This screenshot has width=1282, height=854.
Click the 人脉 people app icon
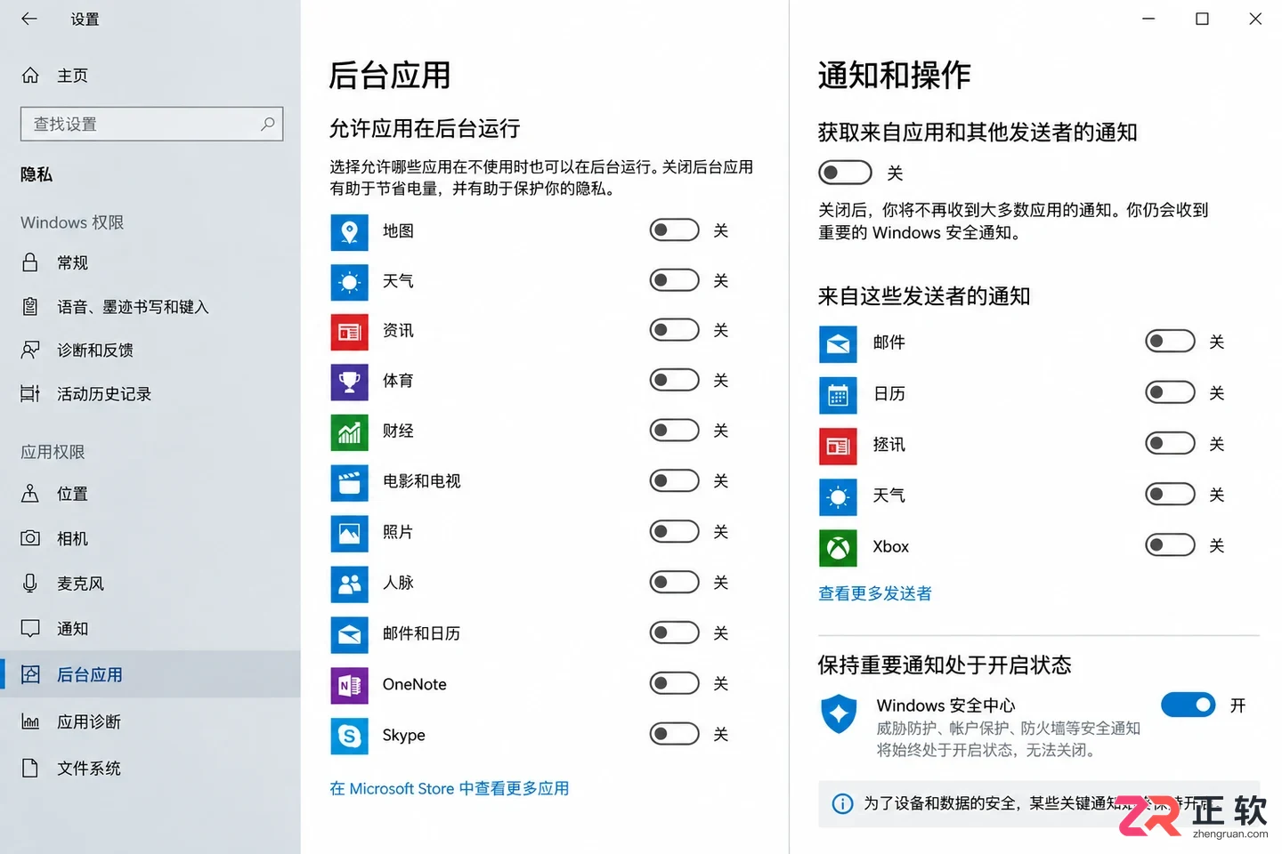(349, 584)
